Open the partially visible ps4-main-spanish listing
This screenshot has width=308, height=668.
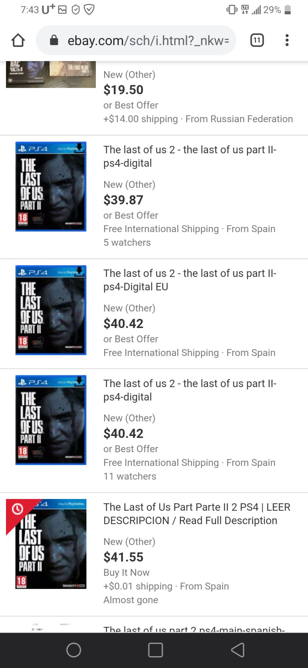tap(194, 629)
